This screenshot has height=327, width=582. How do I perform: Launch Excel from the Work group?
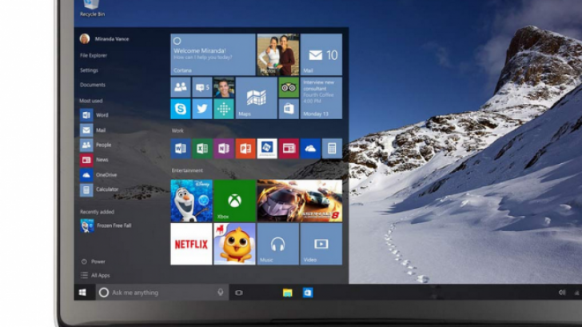point(202,149)
